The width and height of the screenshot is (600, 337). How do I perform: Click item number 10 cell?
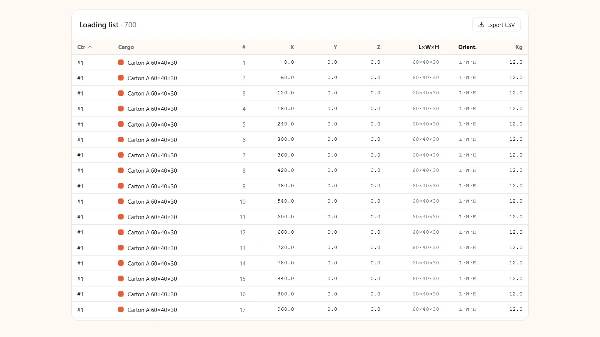tap(243, 201)
